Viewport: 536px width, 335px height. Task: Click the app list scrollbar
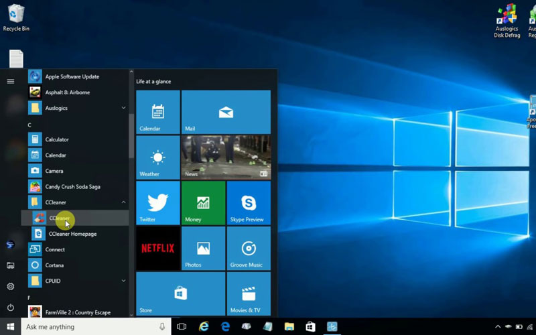131,136
